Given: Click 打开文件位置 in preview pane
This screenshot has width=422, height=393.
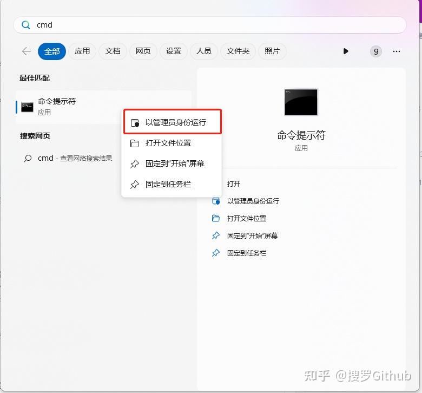Looking at the screenshot, I should (247, 219).
